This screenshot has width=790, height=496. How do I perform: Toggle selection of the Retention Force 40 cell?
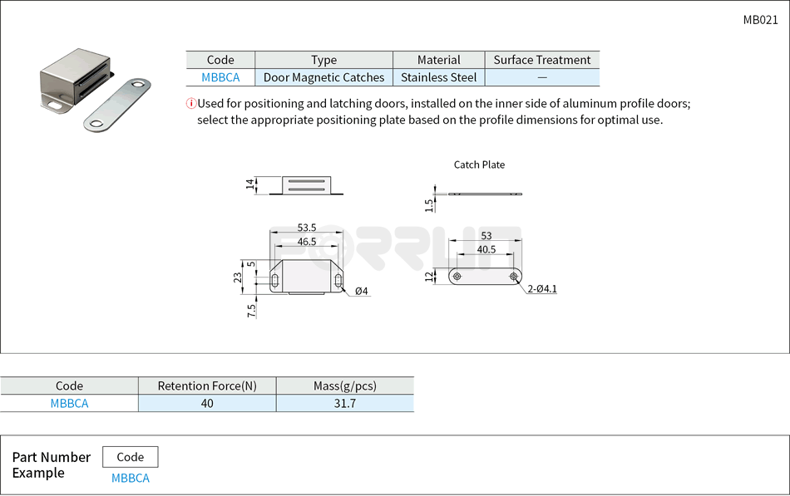point(207,403)
